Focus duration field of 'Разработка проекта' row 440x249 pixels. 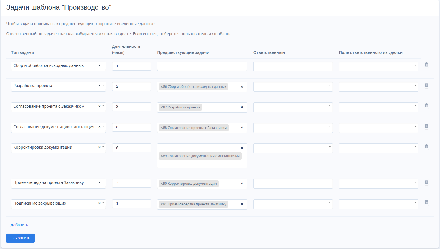tap(132, 86)
